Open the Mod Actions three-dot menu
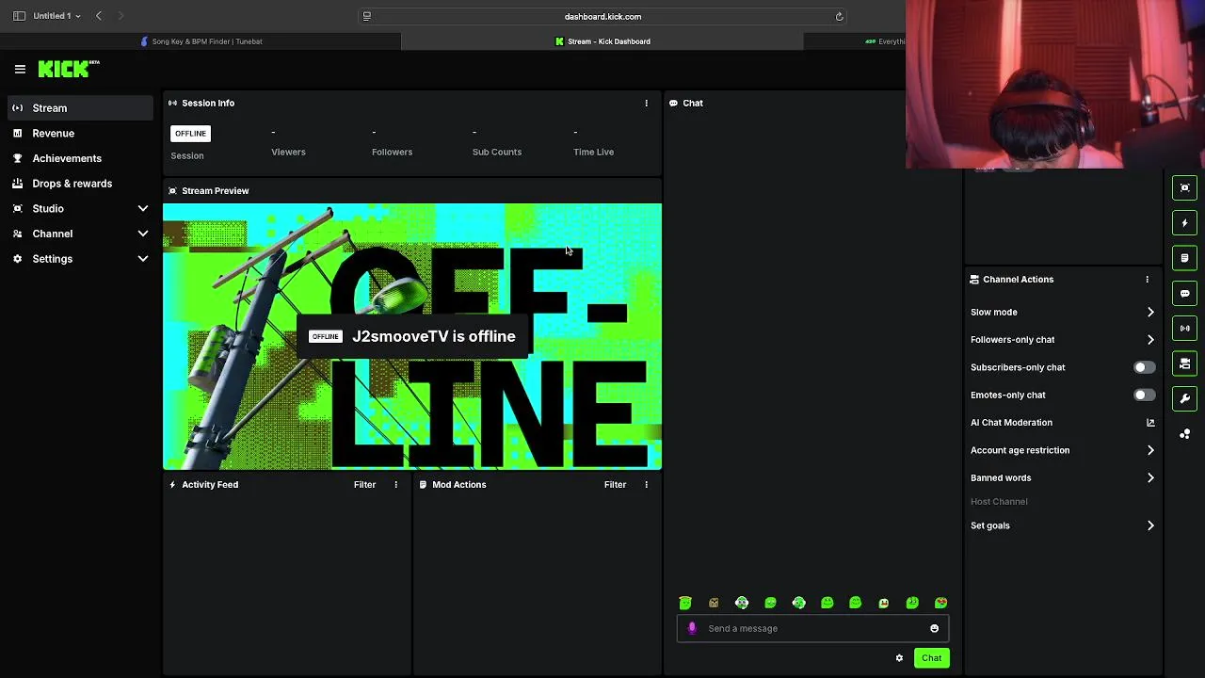 [646, 484]
